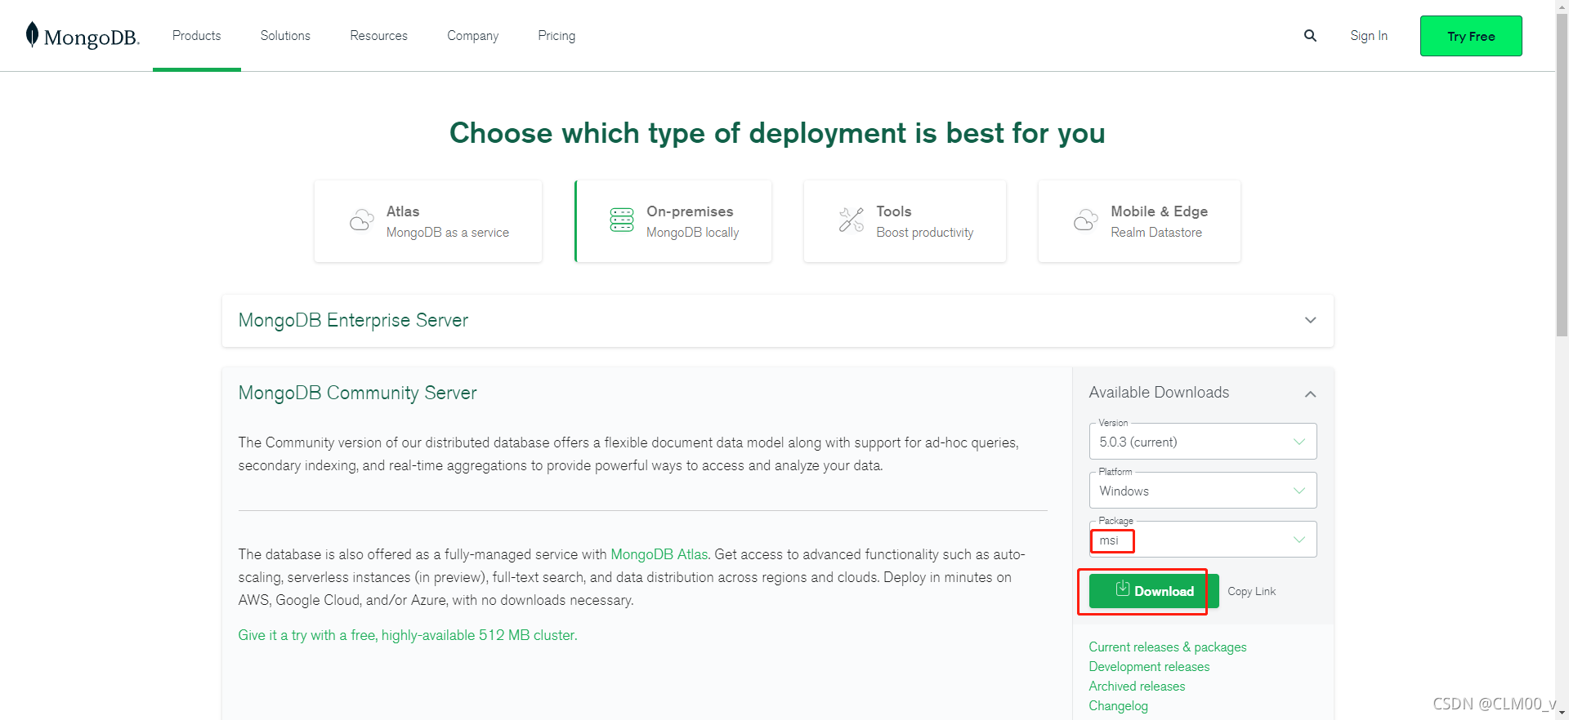Open Current releases & packages link

(1168, 647)
